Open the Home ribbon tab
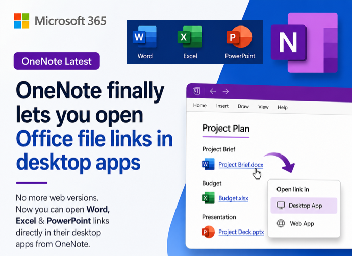 tap(200, 105)
